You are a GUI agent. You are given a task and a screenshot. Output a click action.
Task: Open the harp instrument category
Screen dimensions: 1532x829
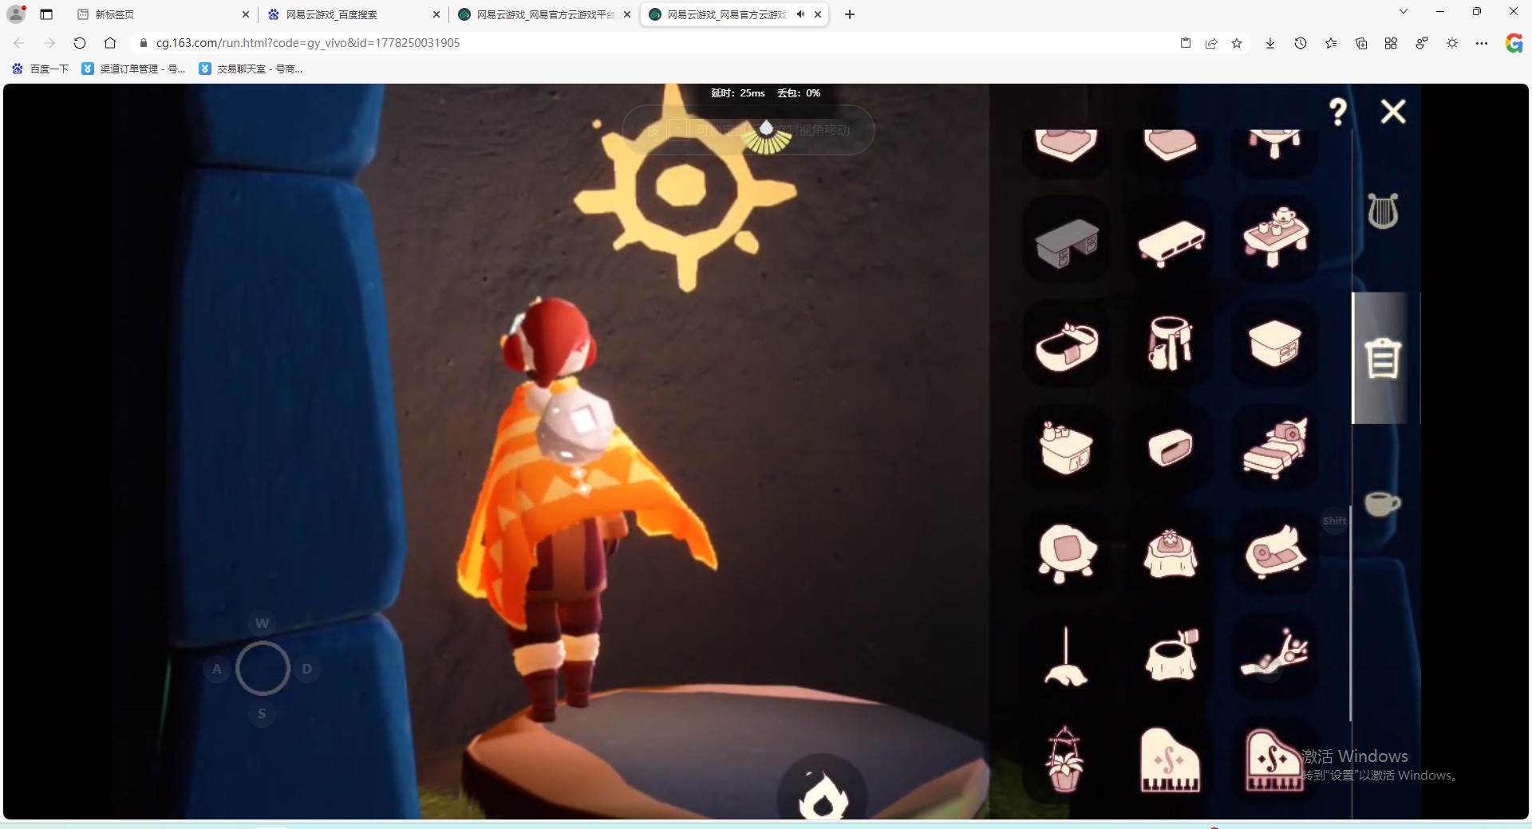(1383, 211)
